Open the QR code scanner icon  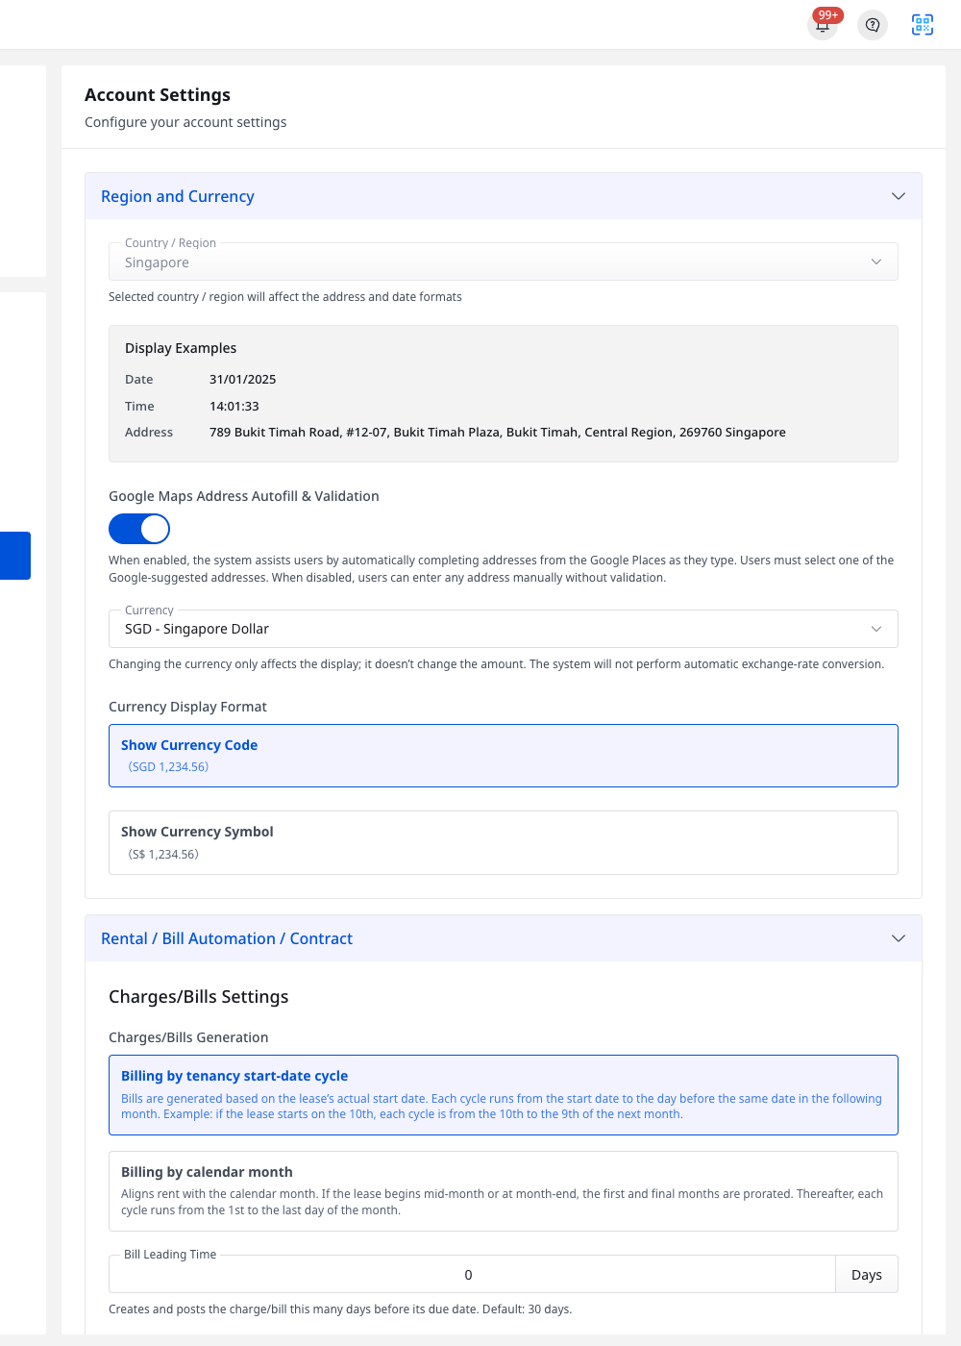tap(923, 25)
